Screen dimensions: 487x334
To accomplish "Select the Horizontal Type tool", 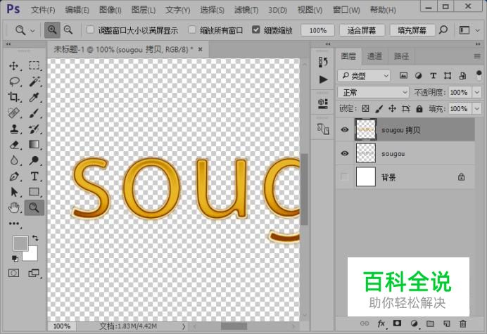I will pos(34,176).
